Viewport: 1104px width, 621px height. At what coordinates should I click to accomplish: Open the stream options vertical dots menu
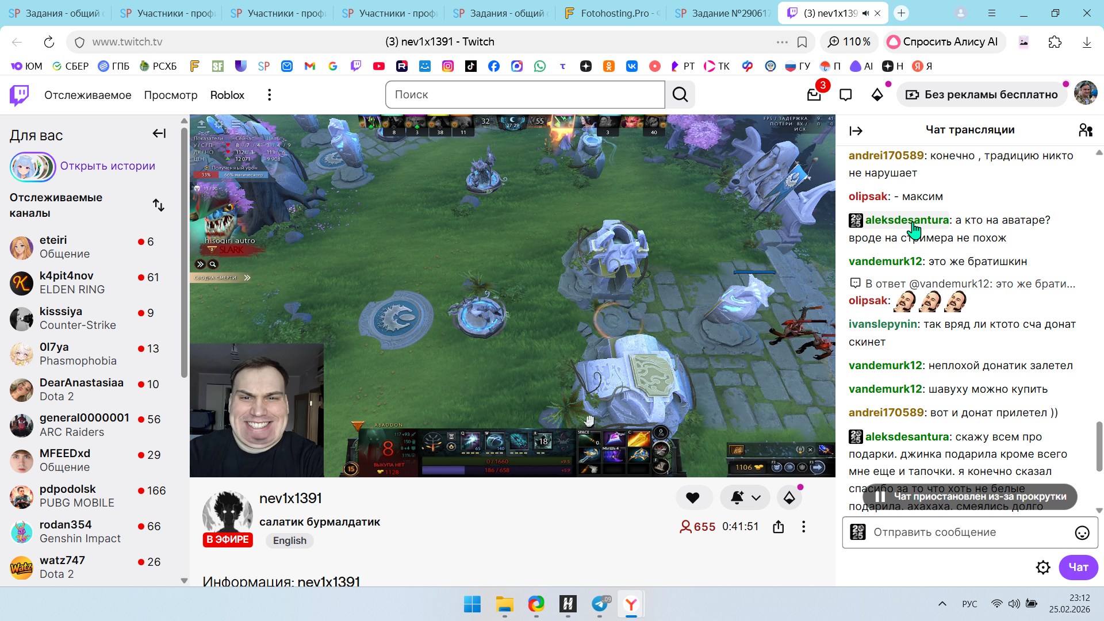click(803, 527)
